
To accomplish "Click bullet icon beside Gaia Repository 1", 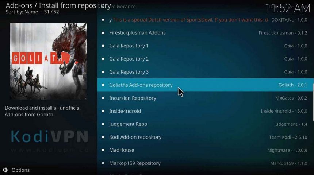I will (103, 46).
